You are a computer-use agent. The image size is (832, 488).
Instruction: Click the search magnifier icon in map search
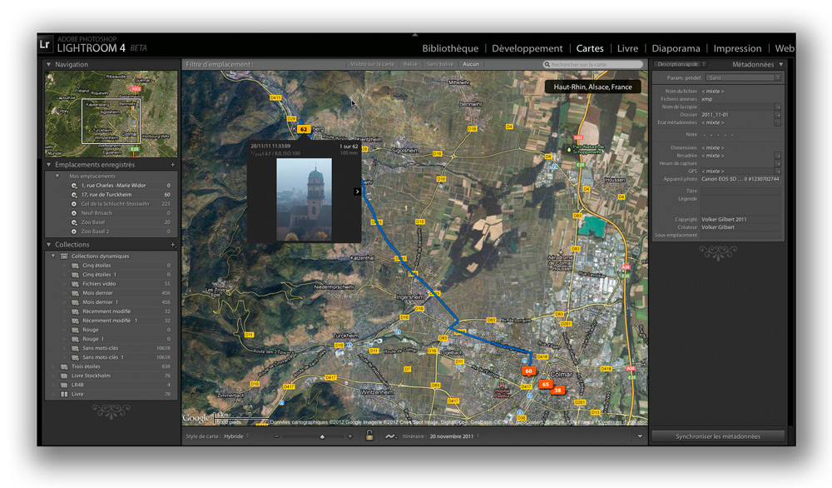(x=547, y=64)
